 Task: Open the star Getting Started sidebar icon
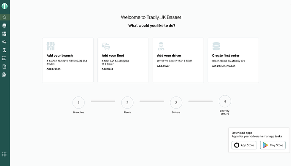[x=4, y=17]
